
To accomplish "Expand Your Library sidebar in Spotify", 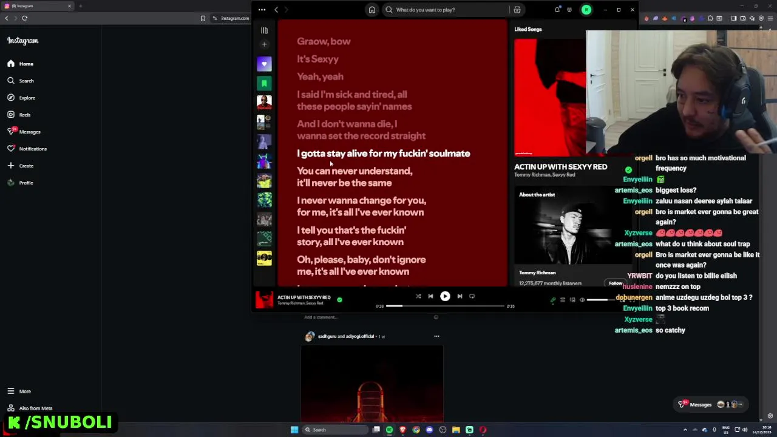I will pos(264,30).
